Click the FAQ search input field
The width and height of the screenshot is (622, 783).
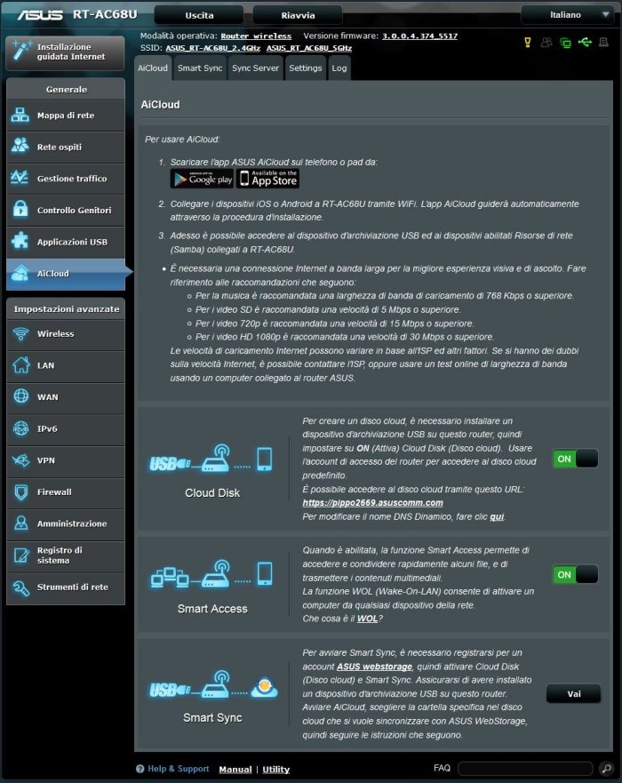(x=526, y=769)
